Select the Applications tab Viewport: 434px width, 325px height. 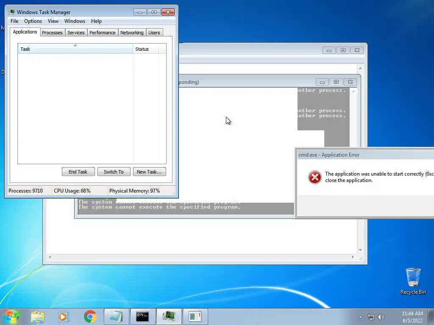[x=25, y=32]
